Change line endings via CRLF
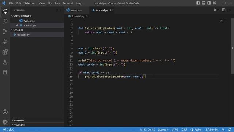This screenshot has height=132, width=234. coord(184,129)
